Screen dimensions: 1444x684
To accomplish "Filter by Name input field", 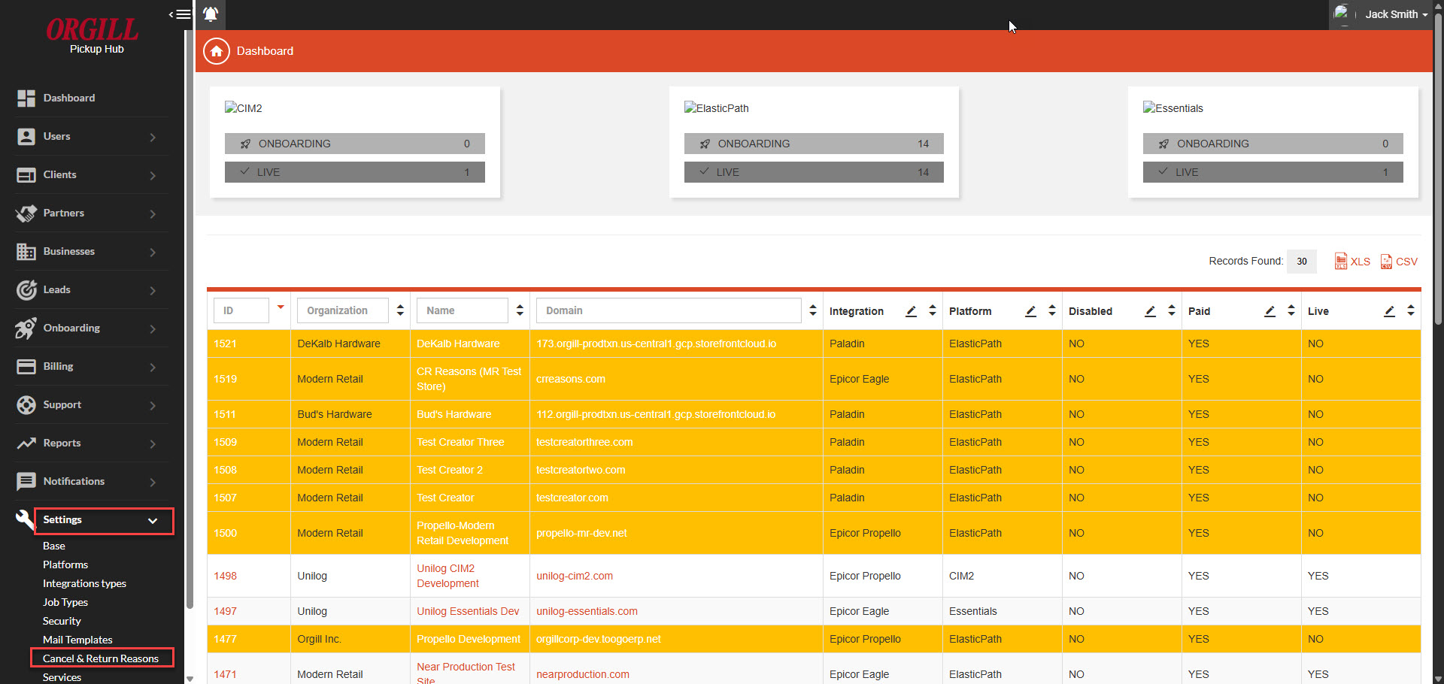I will [x=463, y=310].
